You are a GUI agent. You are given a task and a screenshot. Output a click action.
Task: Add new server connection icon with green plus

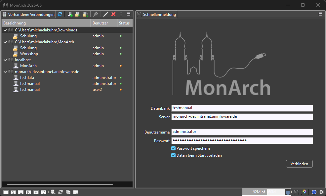(x=70, y=14)
